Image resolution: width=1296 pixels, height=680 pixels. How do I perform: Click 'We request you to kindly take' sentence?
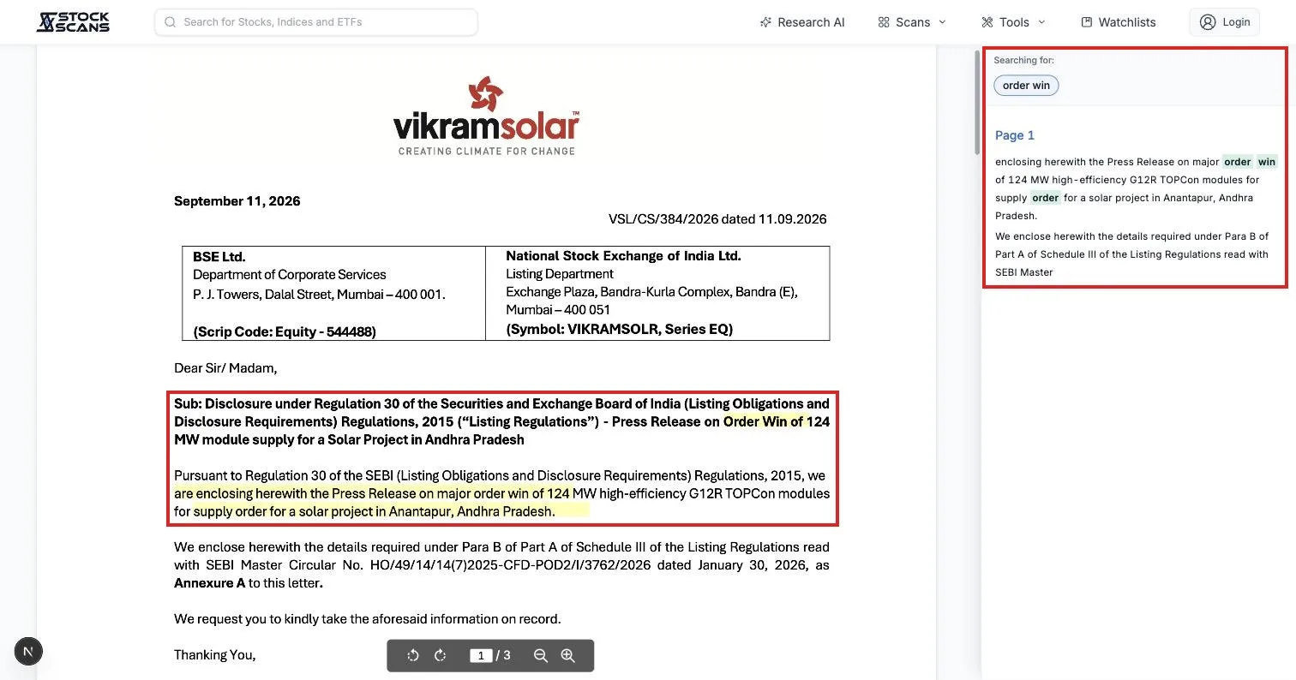point(368,619)
